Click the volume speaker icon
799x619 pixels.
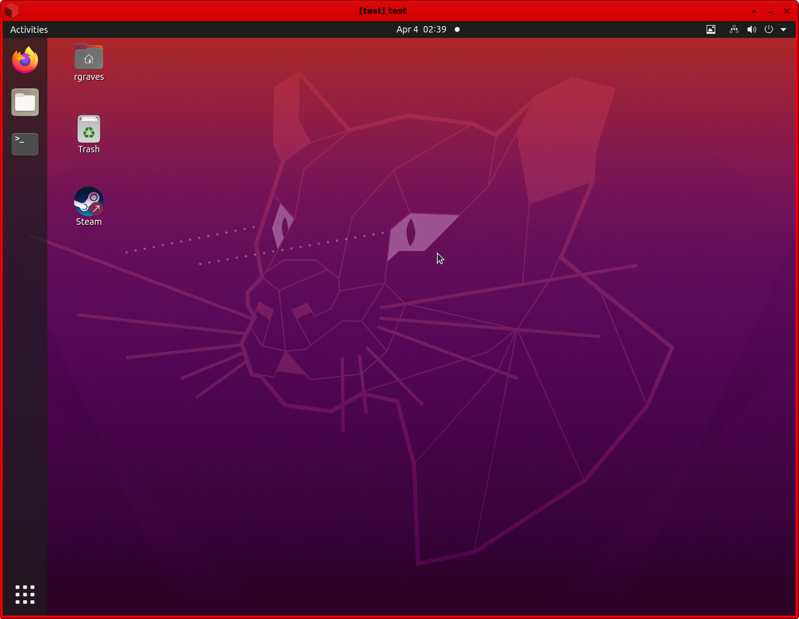751,29
